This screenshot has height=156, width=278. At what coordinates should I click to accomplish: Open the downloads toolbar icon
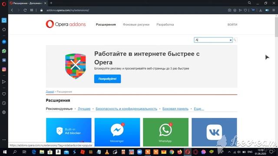pos(261,10)
